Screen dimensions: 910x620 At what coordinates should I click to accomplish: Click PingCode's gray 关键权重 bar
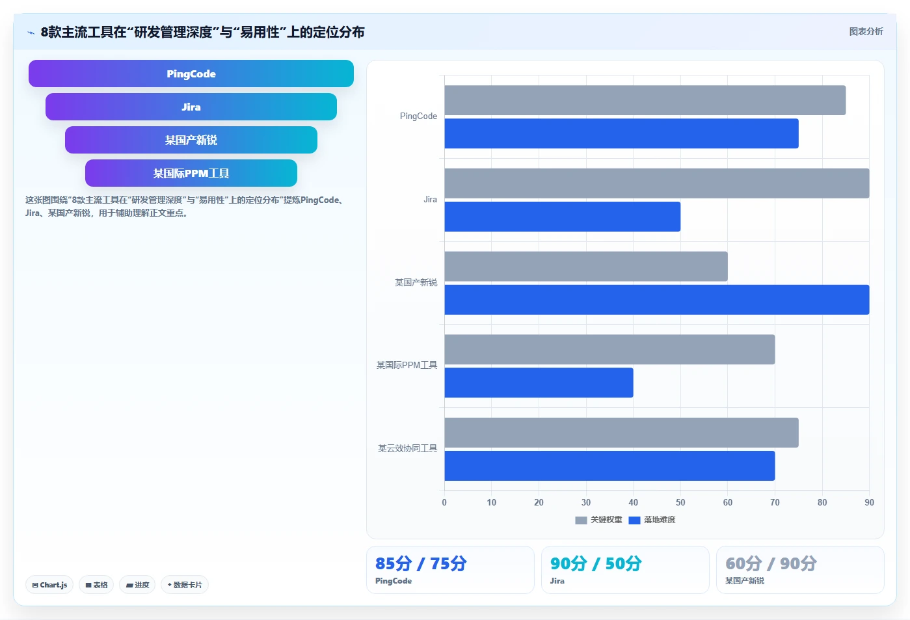[x=645, y=100]
